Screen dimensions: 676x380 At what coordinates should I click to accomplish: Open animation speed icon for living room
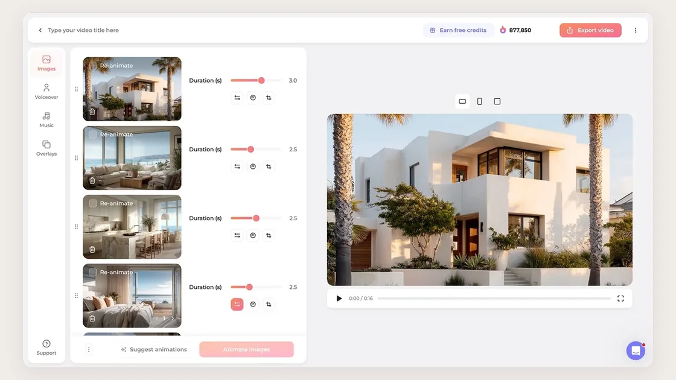[253, 166]
